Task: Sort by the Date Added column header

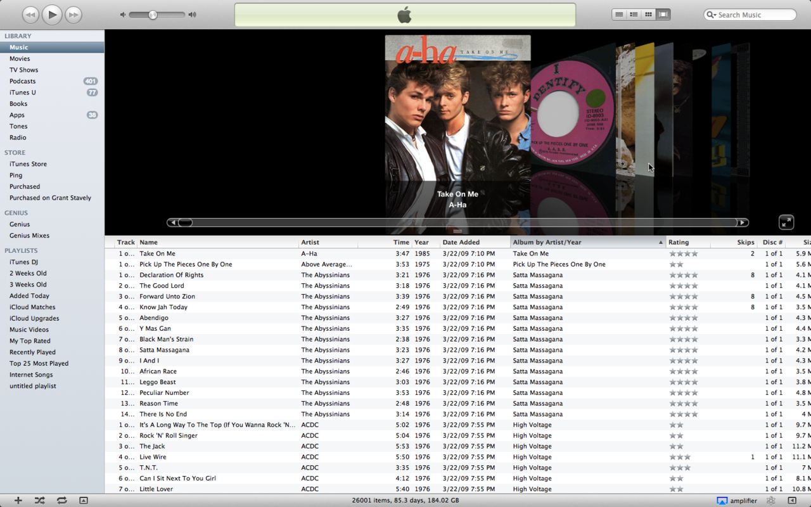Action: pyautogui.click(x=475, y=242)
